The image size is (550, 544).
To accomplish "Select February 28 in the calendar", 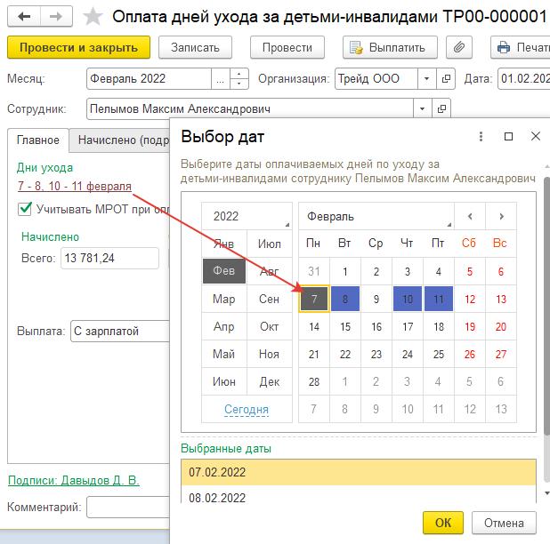I will (x=314, y=381).
